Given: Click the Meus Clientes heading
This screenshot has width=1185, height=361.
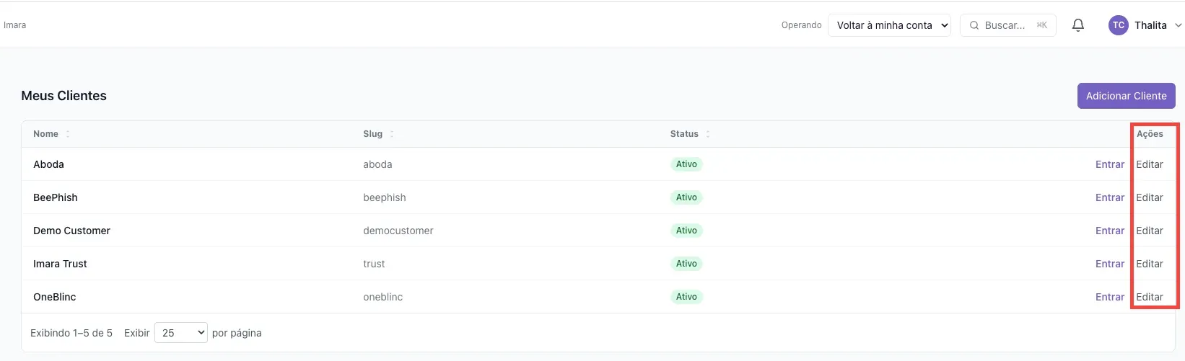Looking at the screenshot, I should coord(64,96).
